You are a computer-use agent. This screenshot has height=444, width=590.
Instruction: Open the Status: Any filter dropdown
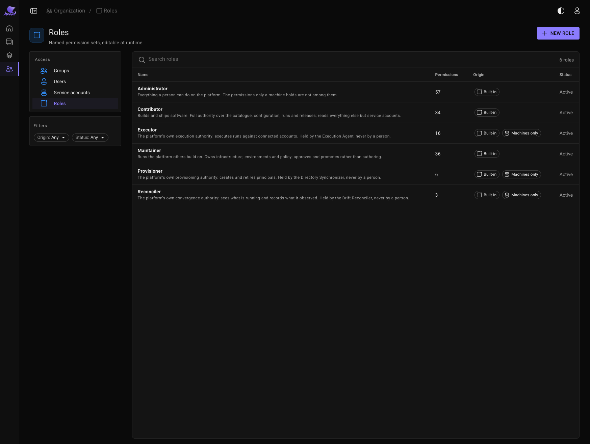(90, 138)
